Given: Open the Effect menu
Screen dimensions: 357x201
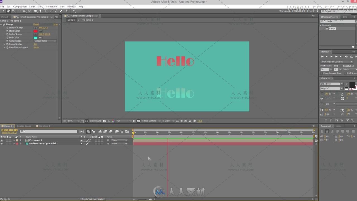Looking at the screenshot, I should point(40,6).
